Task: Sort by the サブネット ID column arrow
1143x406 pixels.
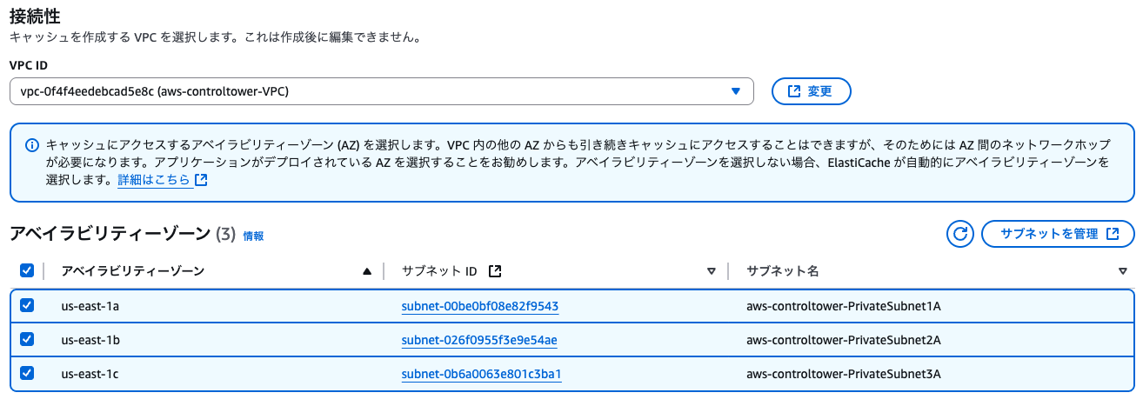Action: [x=712, y=271]
